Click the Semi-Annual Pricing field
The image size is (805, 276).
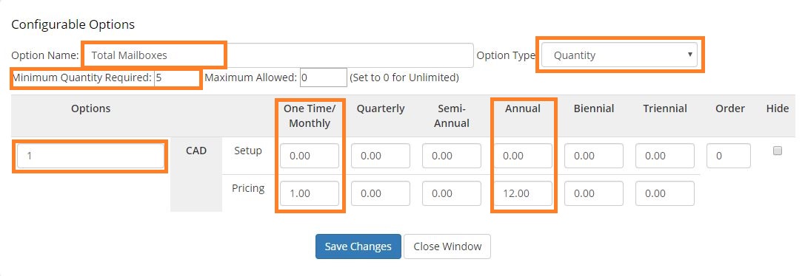tap(452, 193)
